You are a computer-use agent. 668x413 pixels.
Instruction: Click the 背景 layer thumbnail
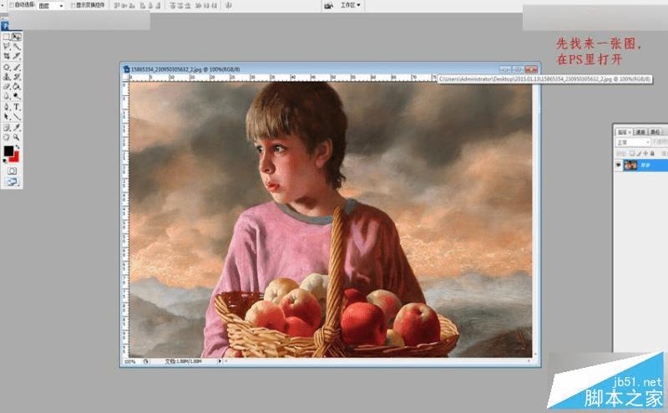[630, 165]
